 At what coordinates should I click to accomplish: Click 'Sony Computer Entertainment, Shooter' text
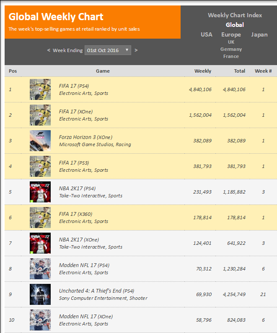103,298
